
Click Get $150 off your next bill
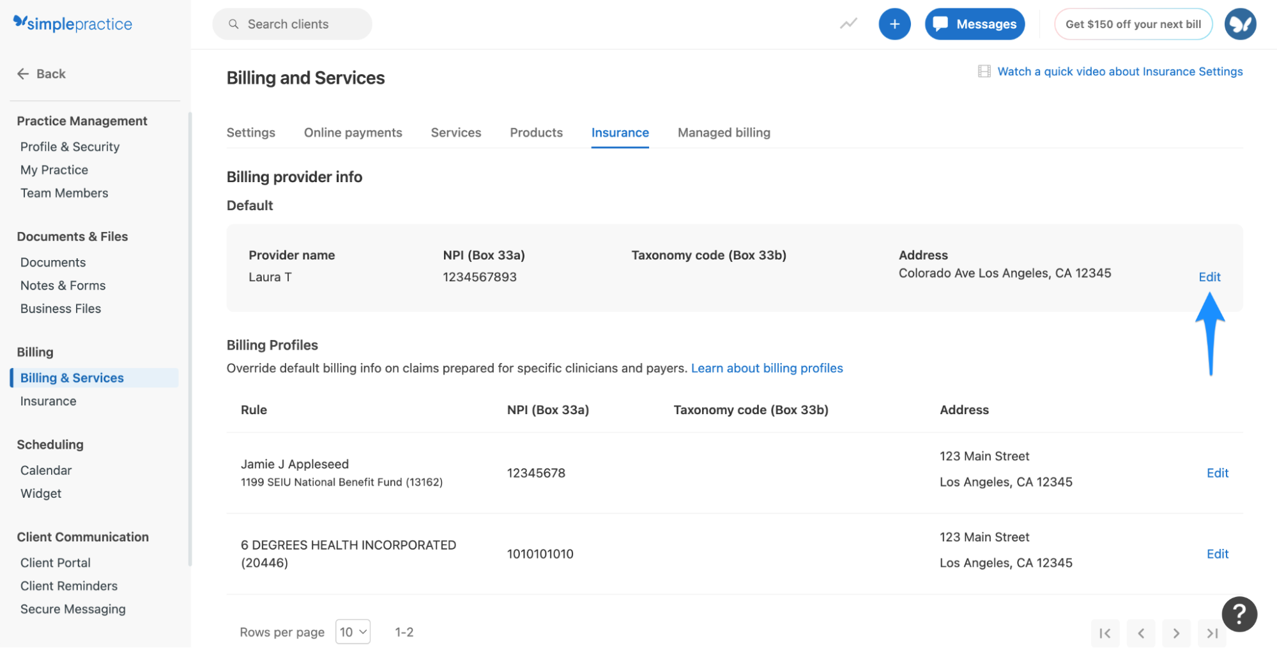click(x=1133, y=24)
